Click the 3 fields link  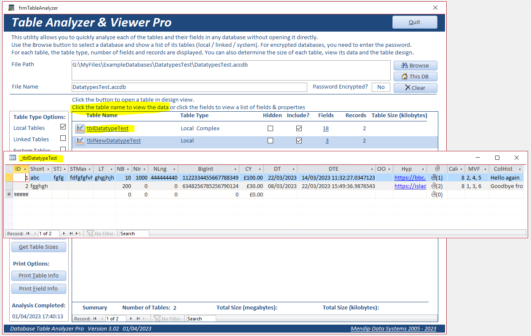coord(327,141)
